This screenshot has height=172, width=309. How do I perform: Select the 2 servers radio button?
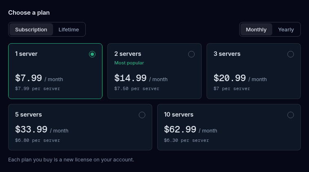point(191,54)
